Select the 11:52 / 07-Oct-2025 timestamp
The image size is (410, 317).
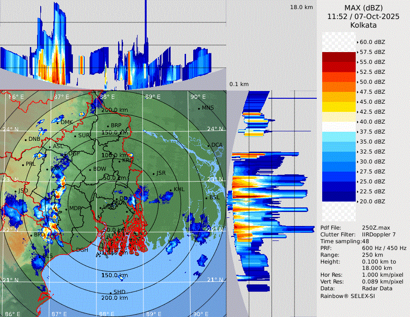tap(363, 16)
